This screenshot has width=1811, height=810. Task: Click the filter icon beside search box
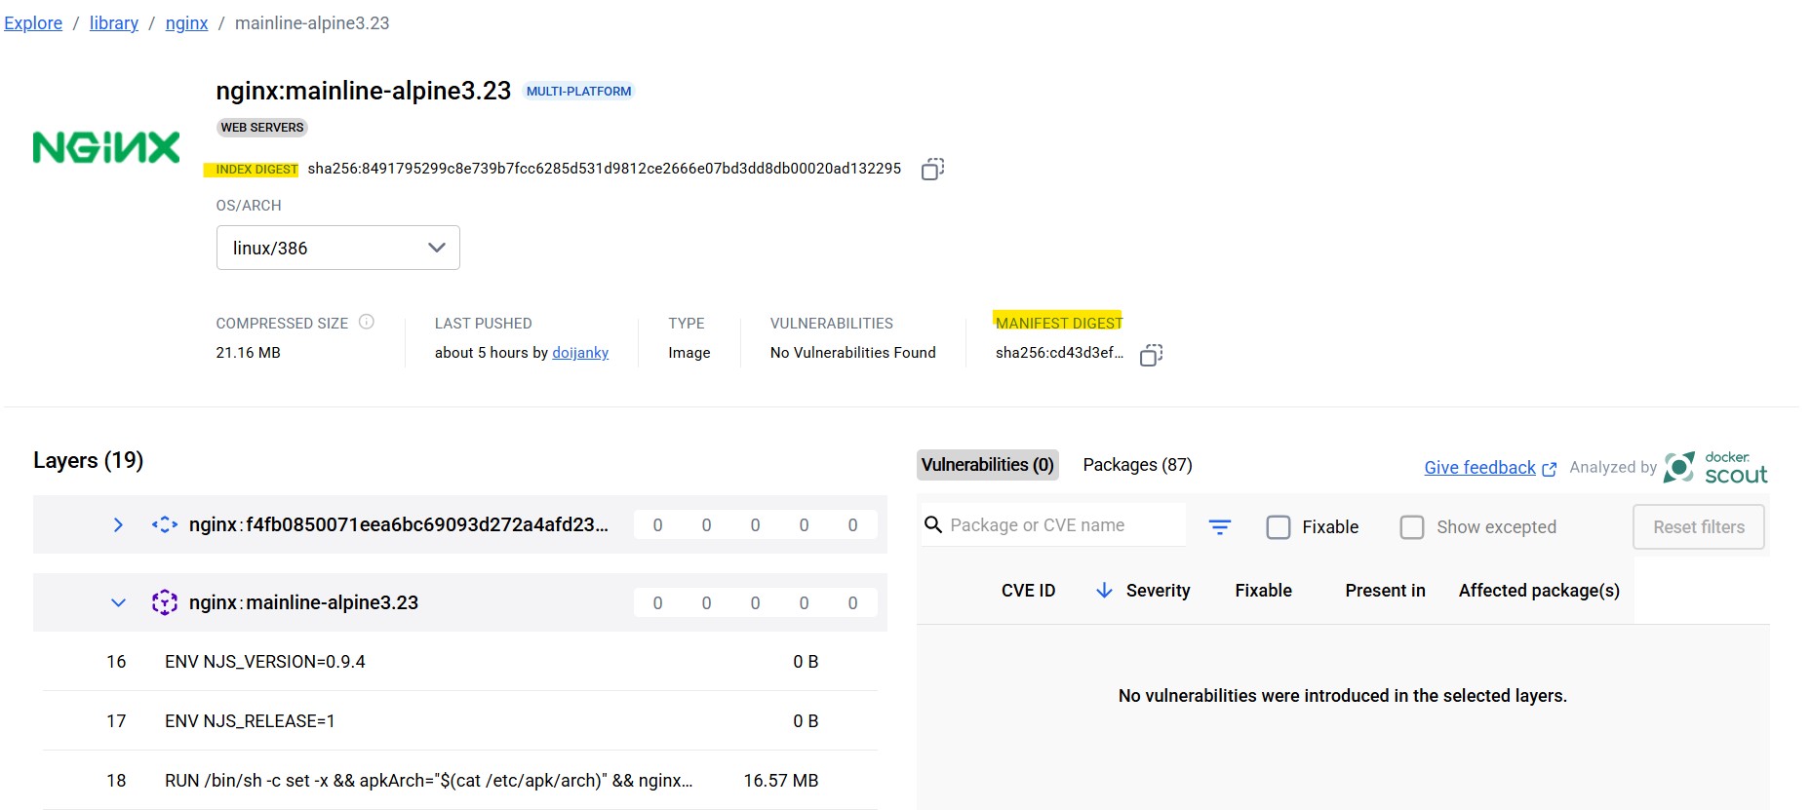1219,527
